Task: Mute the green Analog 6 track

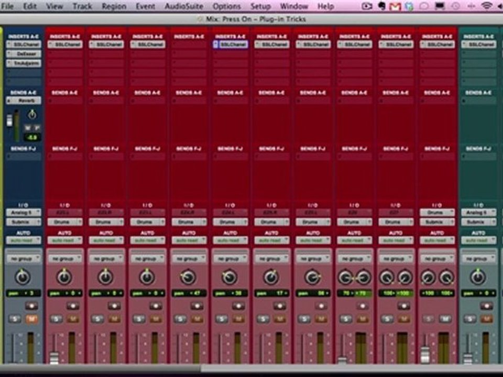Action: coord(486,319)
